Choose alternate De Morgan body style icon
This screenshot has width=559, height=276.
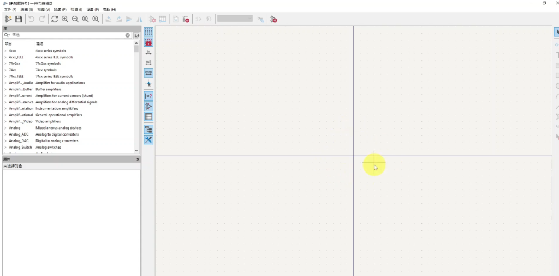click(x=209, y=19)
